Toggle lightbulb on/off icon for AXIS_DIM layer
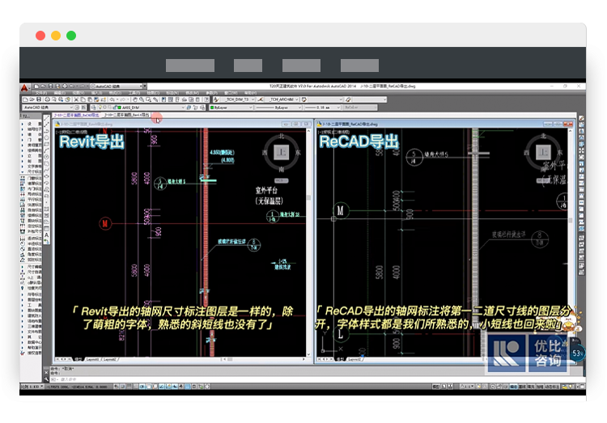The width and height of the screenshot is (607, 423). [100, 108]
